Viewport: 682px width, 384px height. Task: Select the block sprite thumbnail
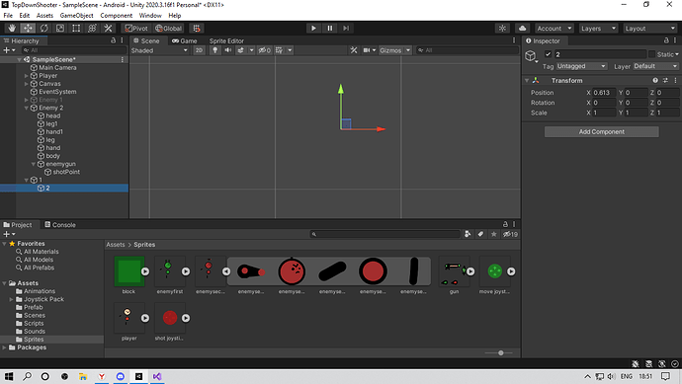pyautogui.click(x=129, y=271)
